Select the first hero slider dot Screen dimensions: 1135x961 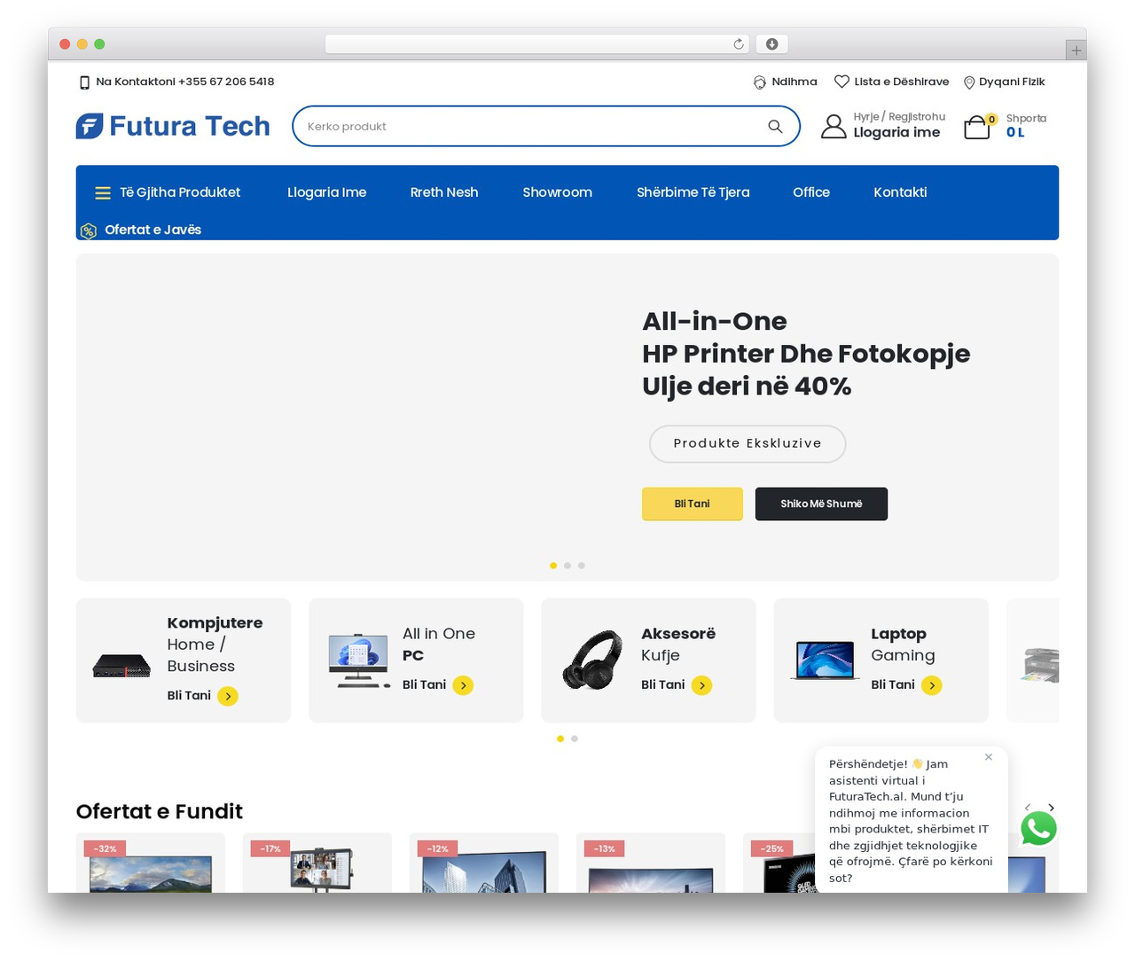tap(553, 566)
